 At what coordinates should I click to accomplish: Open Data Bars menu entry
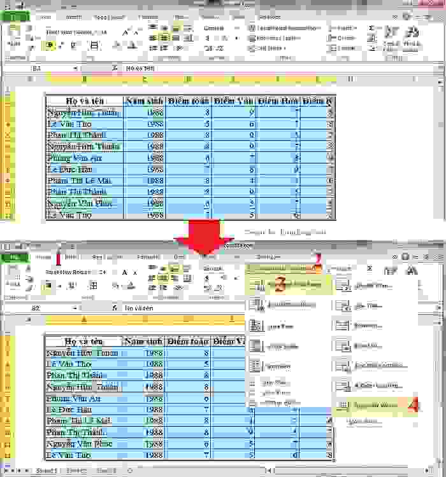288,326
